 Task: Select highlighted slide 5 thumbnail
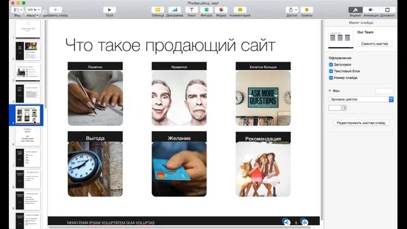[x=28, y=115]
